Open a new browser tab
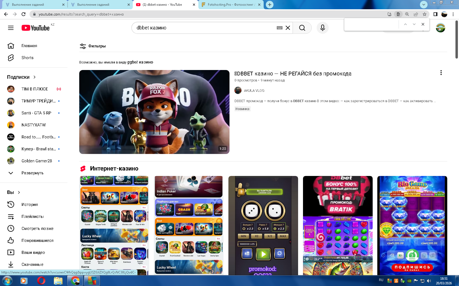The width and height of the screenshot is (459, 286). coord(270,5)
